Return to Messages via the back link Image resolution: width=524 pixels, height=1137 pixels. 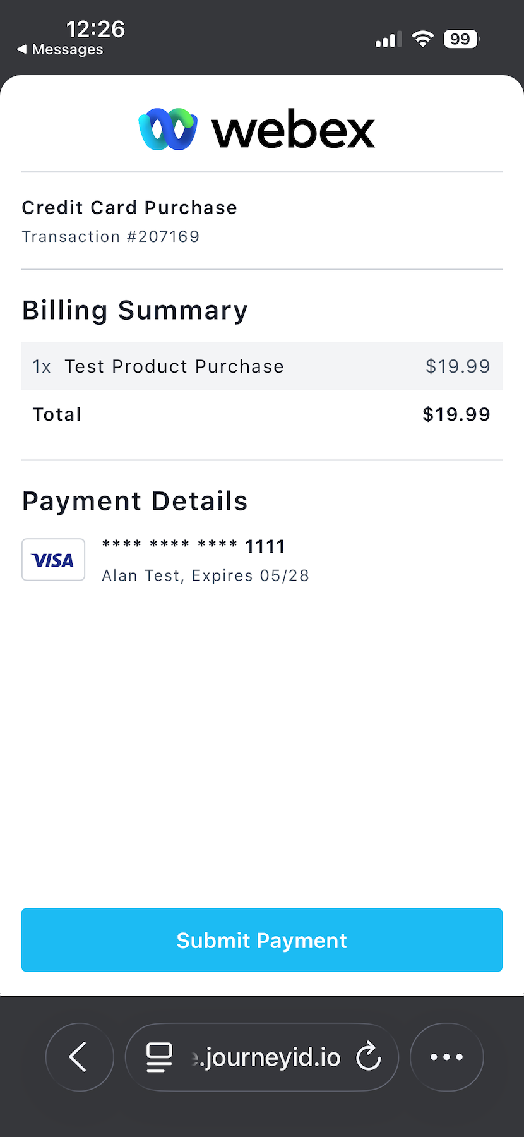pos(61,49)
